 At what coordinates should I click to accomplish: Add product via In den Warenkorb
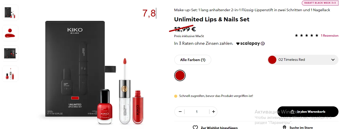308,112
